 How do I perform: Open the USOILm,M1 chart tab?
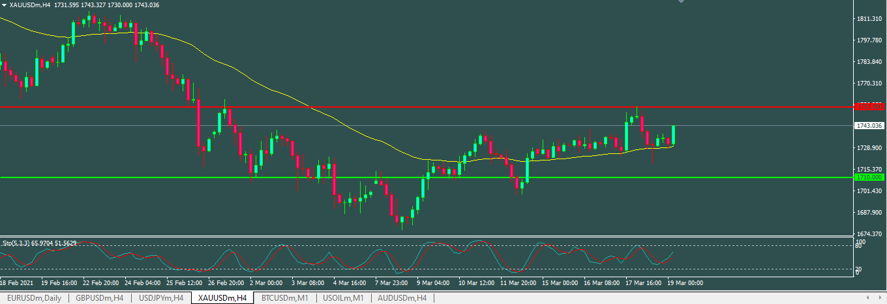pyautogui.click(x=342, y=298)
